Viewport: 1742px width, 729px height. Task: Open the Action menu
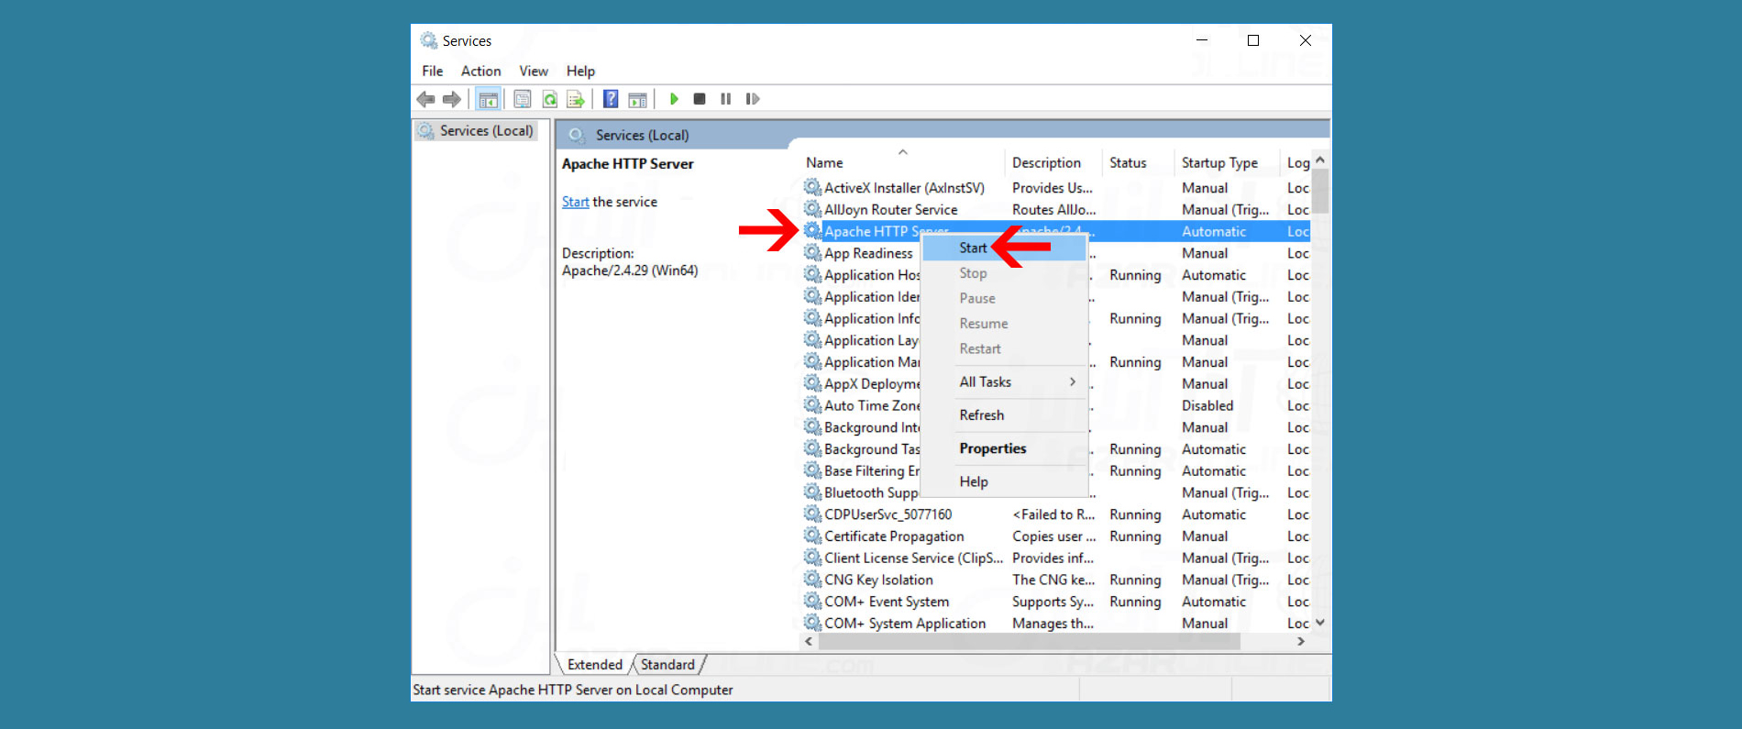[480, 71]
